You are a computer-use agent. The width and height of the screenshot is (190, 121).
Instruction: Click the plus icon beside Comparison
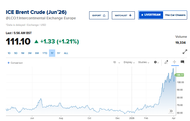(8, 63)
